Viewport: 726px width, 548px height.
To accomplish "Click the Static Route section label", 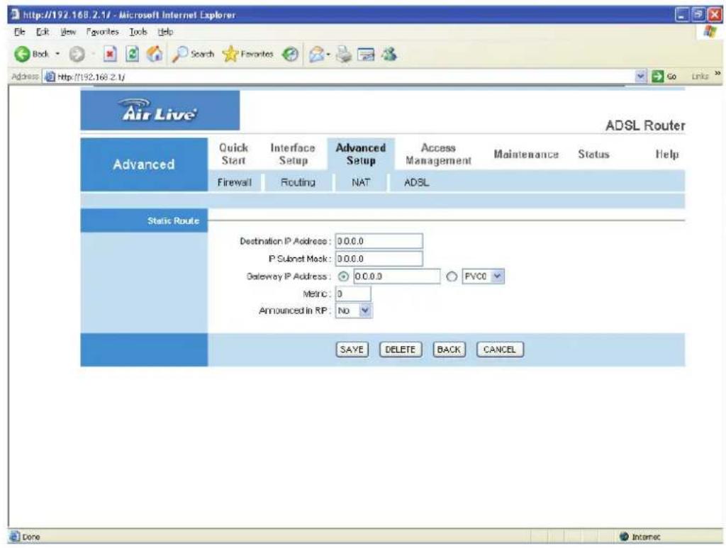I will 173,220.
